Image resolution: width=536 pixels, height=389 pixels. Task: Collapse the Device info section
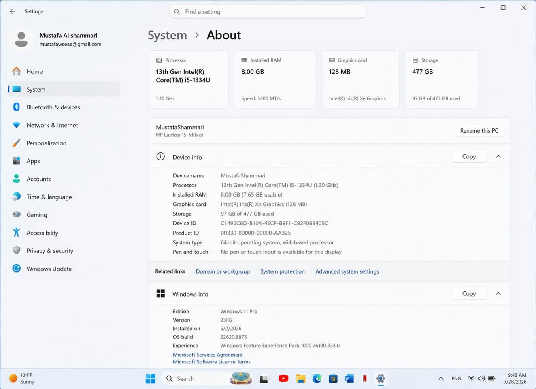[x=498, y=157]
